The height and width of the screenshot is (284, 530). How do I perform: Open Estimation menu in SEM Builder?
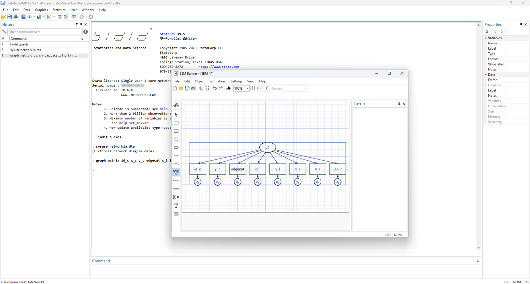point(217,81)
